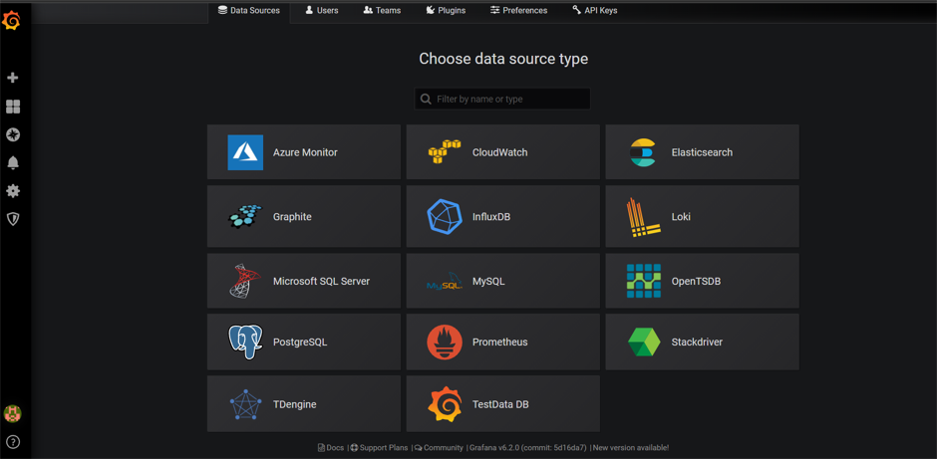Select the Stackdriver label
The image size is (937, 459).
coord(698,343)
